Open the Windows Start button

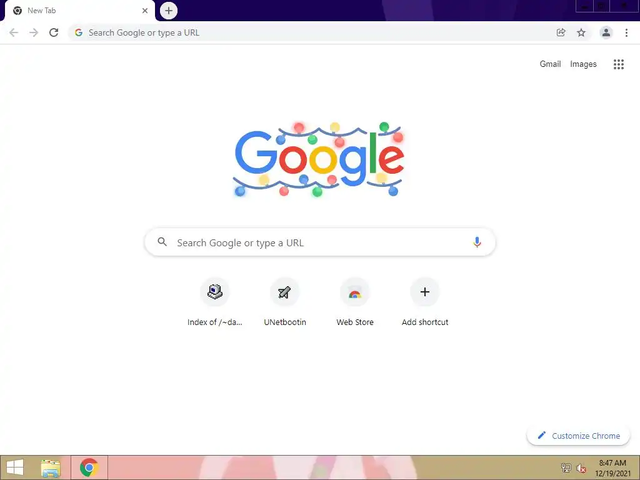[15, 467]
